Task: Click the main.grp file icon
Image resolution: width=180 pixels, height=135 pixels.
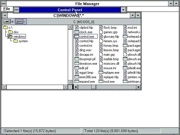Action: tap(101, 55)
